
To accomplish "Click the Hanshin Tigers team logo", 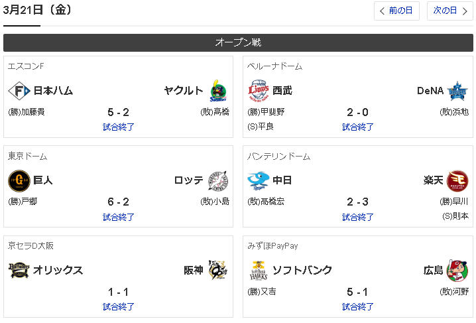I will [218, 270].
